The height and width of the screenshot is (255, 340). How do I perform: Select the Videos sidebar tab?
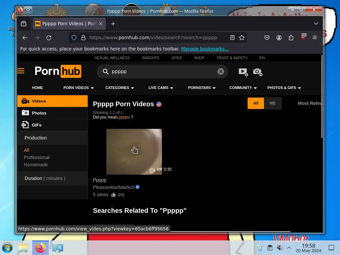[x=52, y=101]
